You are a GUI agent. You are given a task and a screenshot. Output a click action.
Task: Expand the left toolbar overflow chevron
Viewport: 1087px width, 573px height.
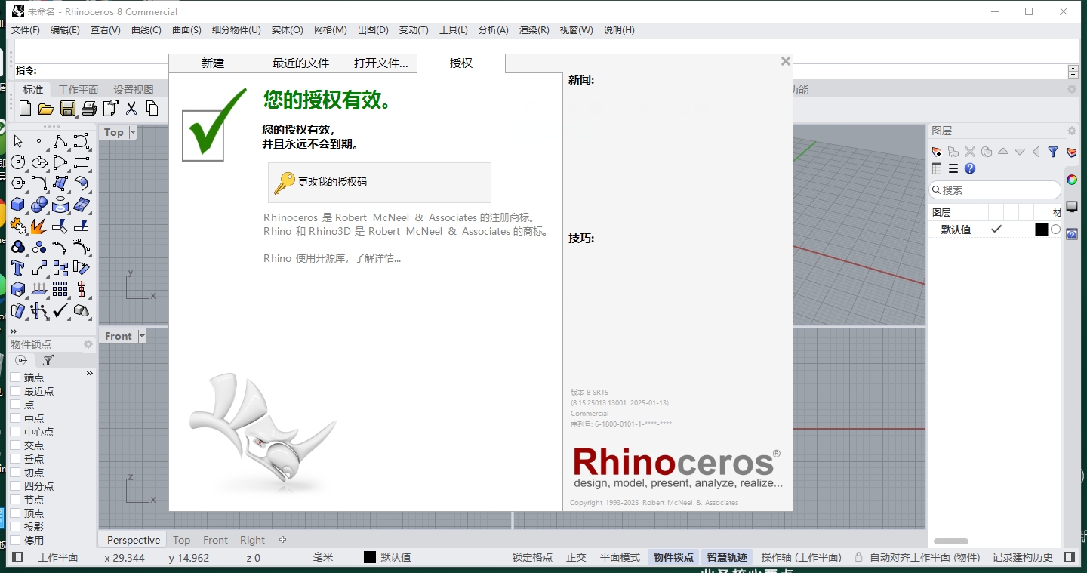coord(14,331)
